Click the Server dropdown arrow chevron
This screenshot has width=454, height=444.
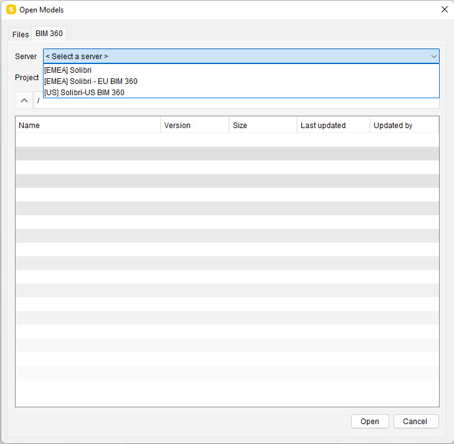[433, 57]
